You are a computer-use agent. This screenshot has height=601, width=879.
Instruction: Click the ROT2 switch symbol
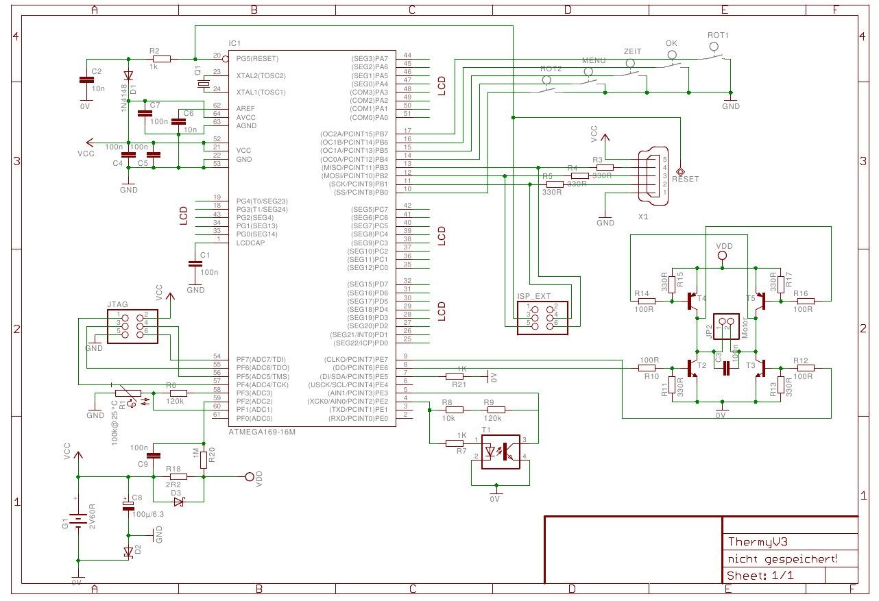pyautogui.click(x=548, y=85)
